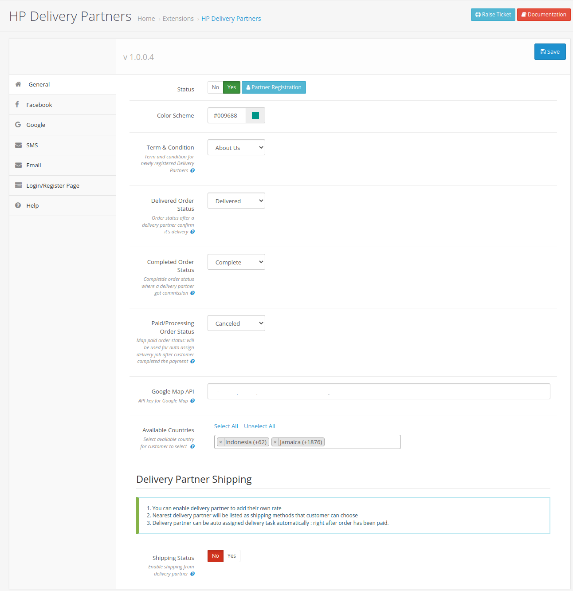Screen dimensions: 573x591
Task: Click help icon under Delivered Order Status
Action: [x=192, y=232]
